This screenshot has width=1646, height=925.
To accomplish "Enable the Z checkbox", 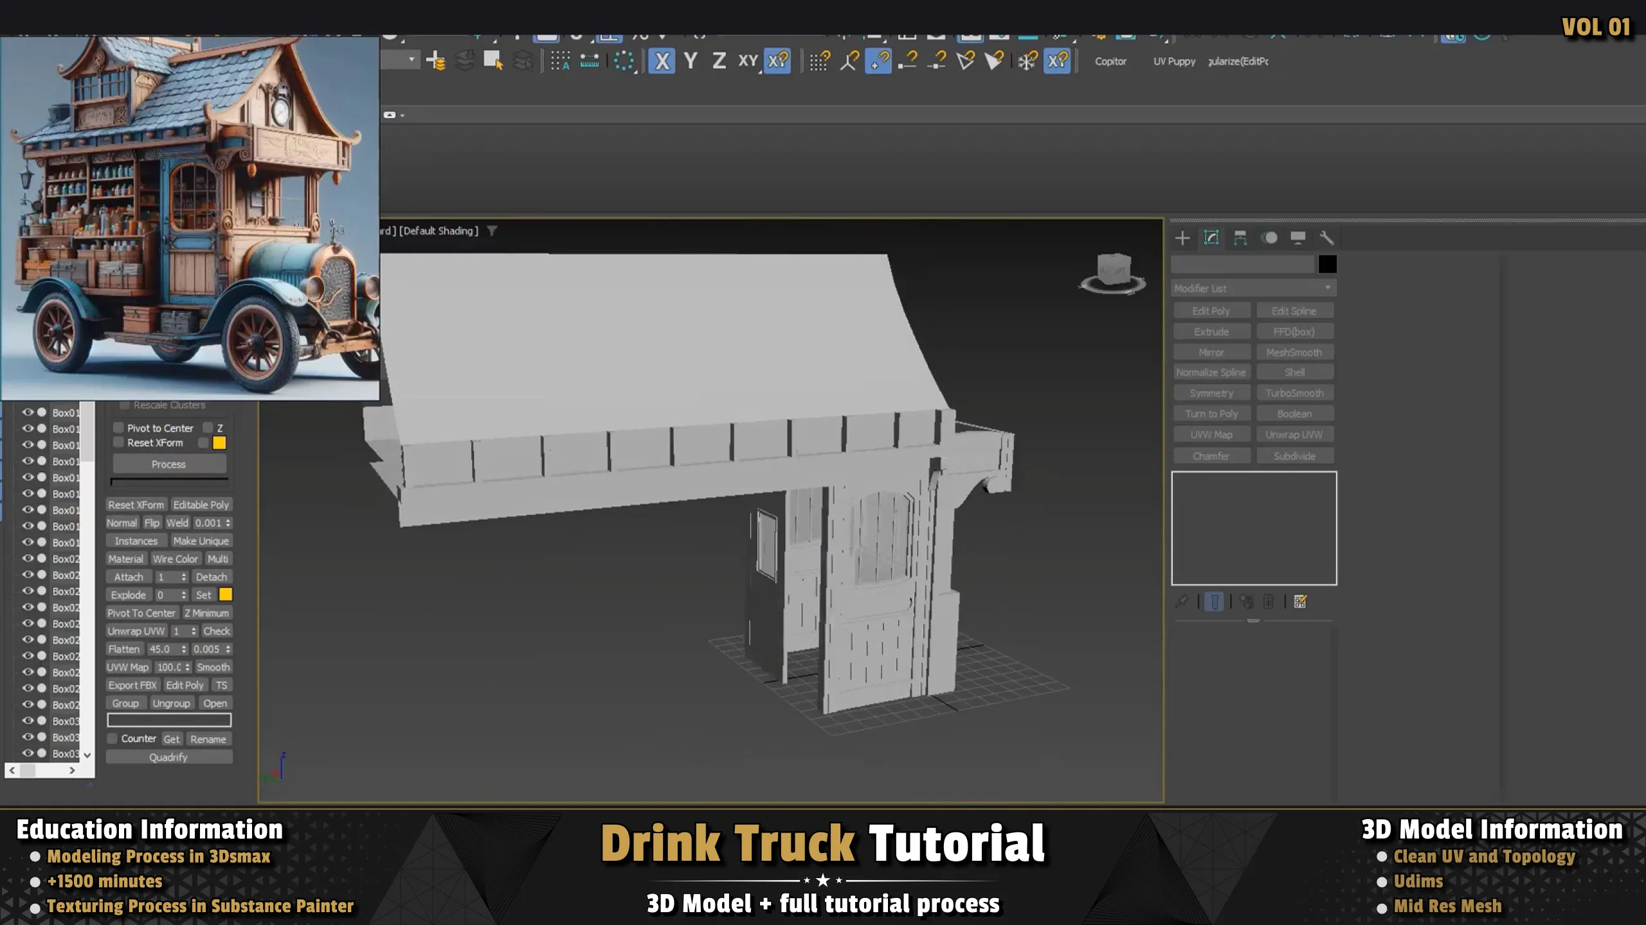I will 208,428.
